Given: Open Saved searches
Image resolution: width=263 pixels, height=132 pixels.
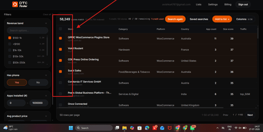Looking at the screenshot, I should click(199, 19).
